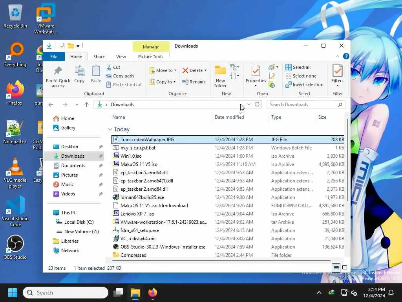Screen dimensions: 402x302
Task: Open recent locations dropdown arrow
Action: point(77,105)
